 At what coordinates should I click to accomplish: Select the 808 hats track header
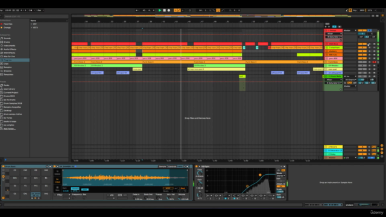tap(334, 55)
